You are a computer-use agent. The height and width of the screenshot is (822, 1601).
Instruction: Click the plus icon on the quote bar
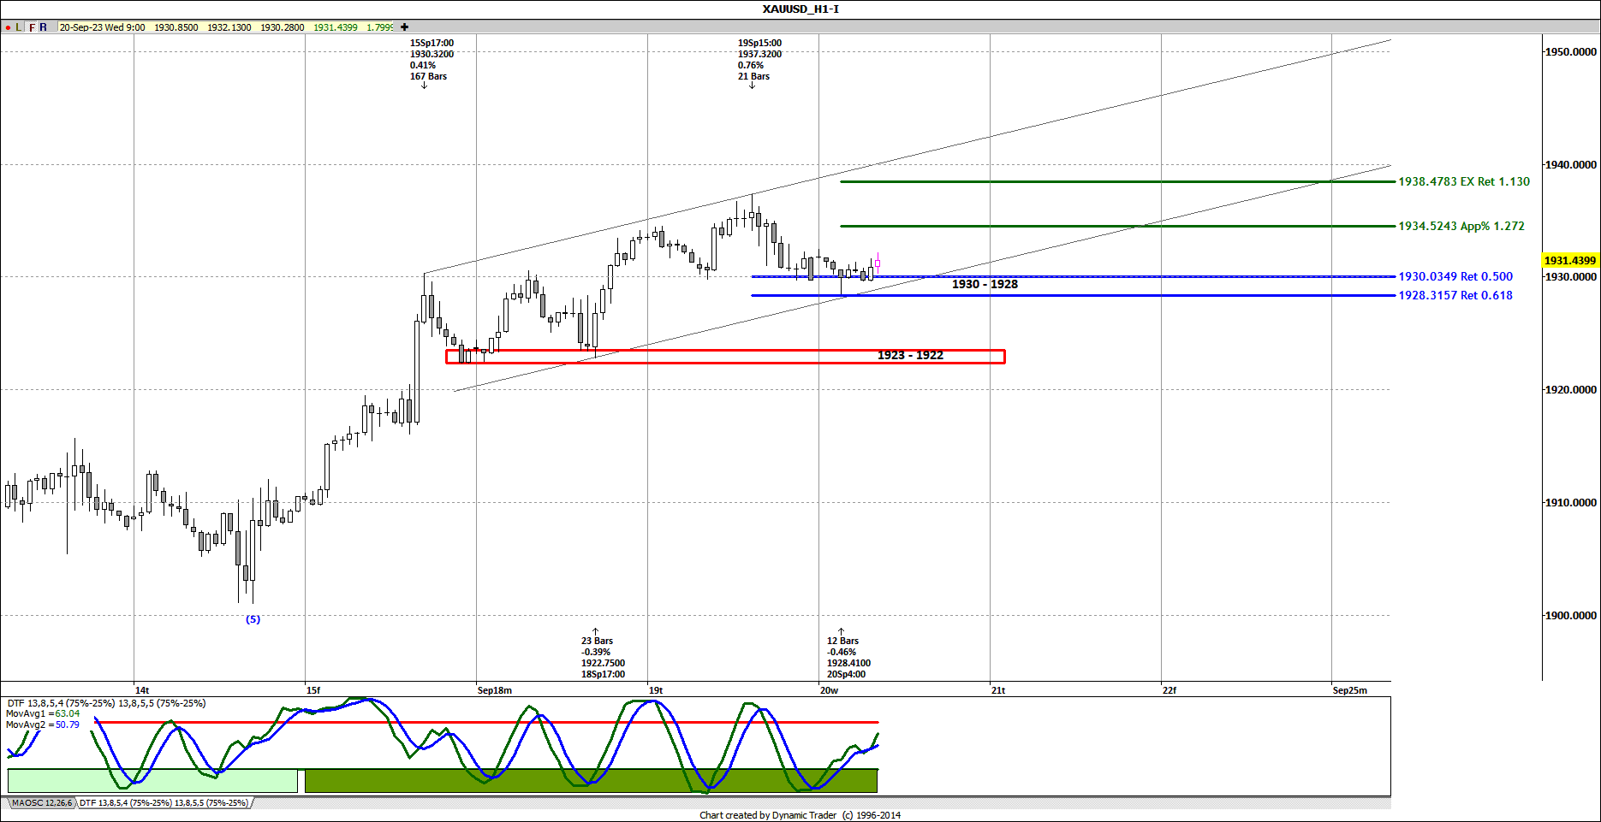pyautogui.click(x=402, y=27)
